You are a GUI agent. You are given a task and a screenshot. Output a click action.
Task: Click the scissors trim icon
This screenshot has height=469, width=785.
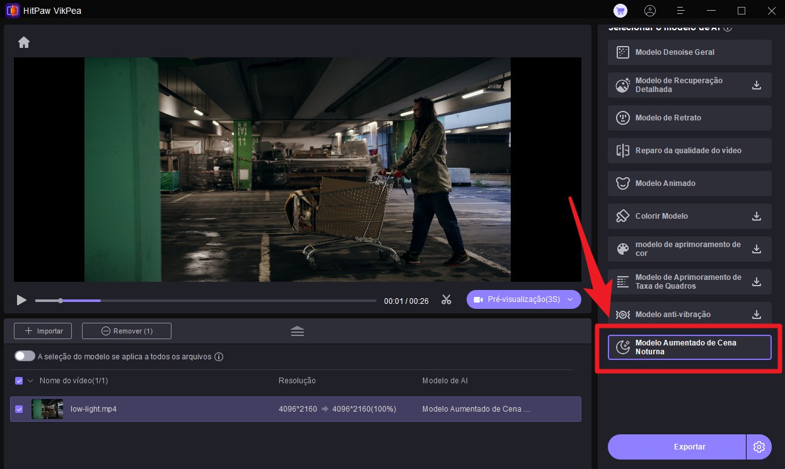click(x=446, y=300)
